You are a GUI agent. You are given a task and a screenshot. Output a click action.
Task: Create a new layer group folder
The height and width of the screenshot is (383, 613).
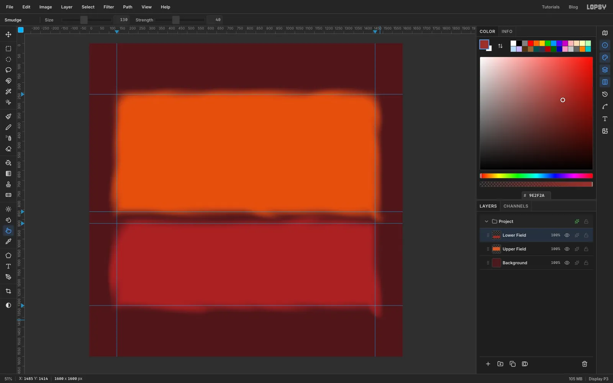pyautogui.click(x=500, y=364)
